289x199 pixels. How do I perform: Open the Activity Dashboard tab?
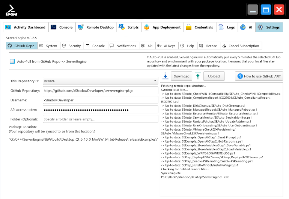(x=26, y=27)
